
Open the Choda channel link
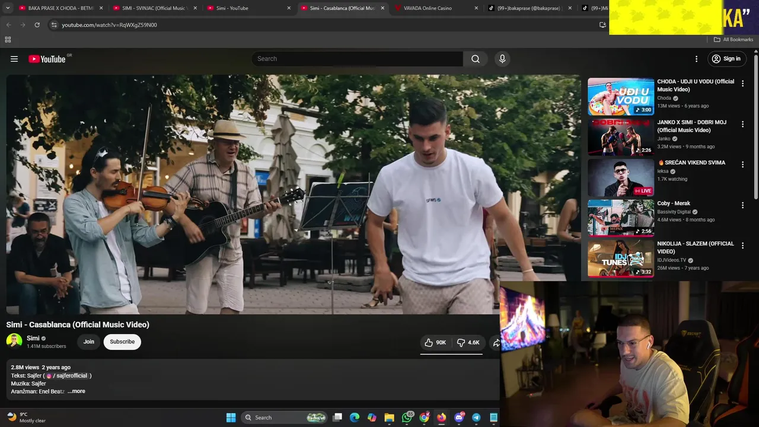tap(664, 98)
